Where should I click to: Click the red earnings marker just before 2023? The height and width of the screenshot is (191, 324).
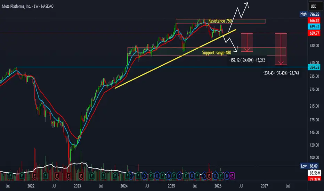pos(68,176)
